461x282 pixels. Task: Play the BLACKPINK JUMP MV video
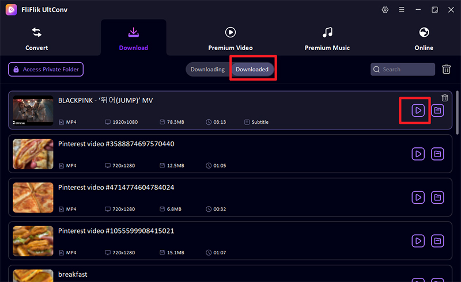[418, 110]
